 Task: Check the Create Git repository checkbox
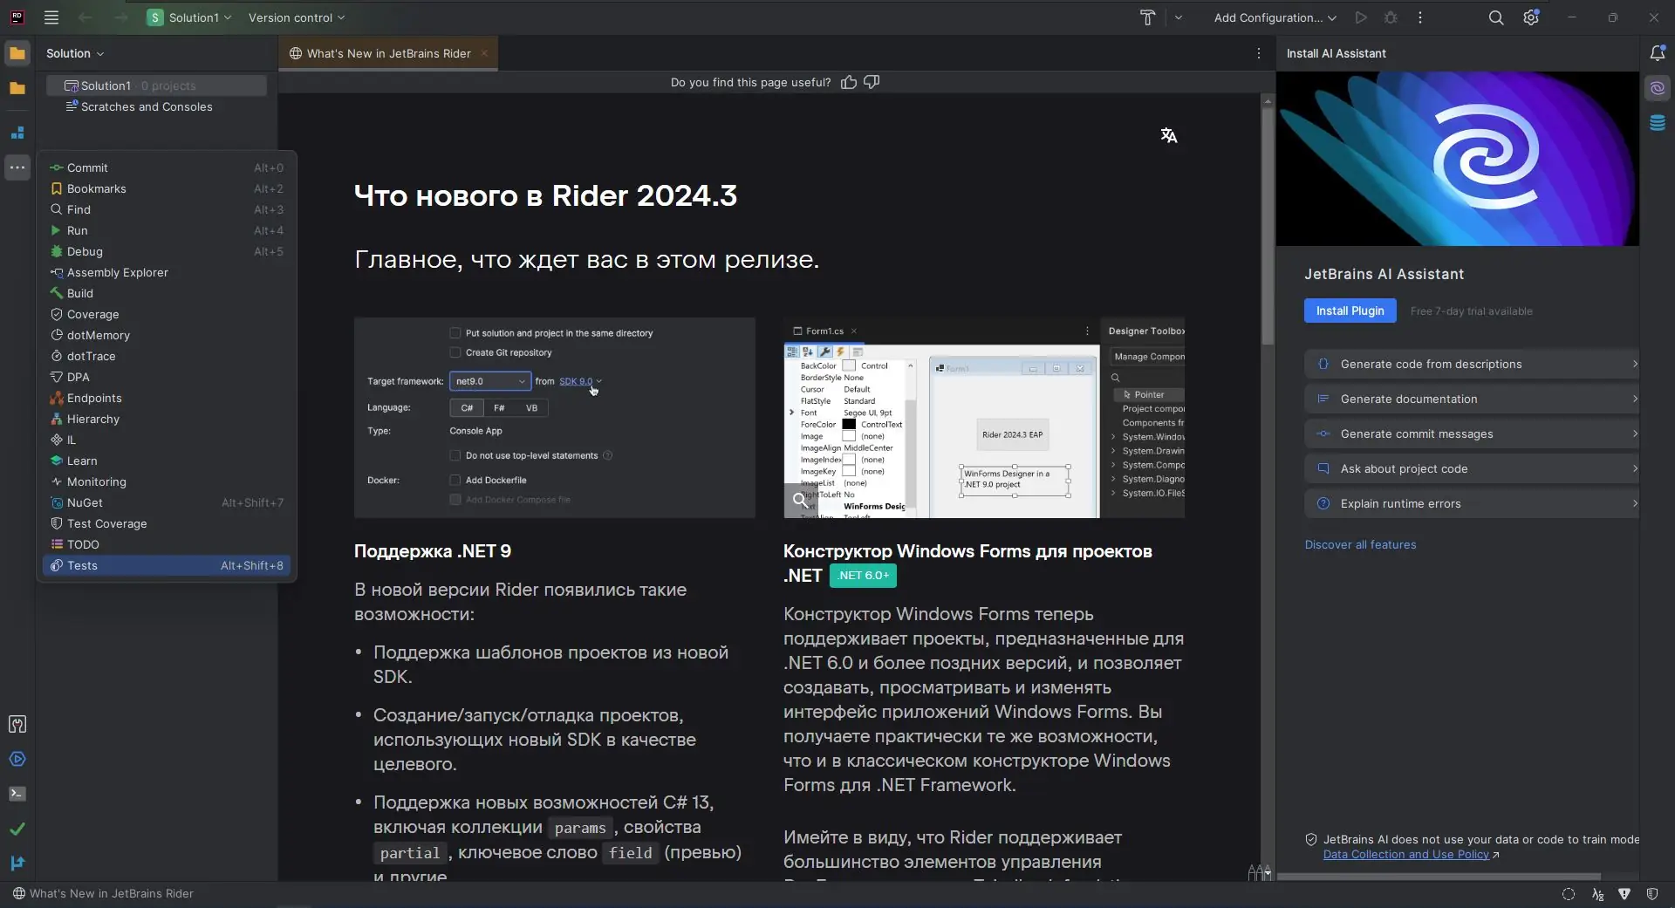(455, 352)
